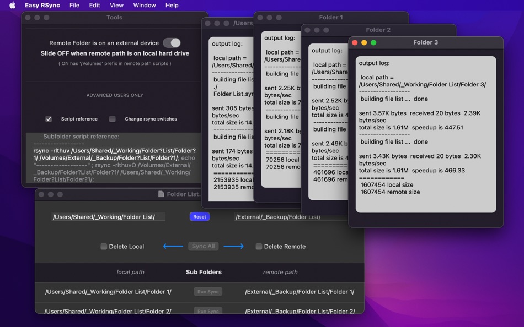Screen dimensions: 524x327
Task: Open the Edit menu
Action: [94, 6]
